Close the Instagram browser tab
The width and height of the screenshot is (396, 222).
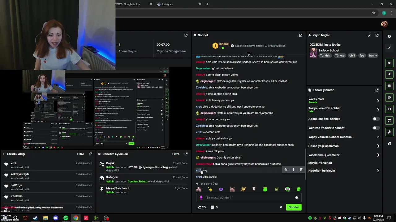coord(200,4)
